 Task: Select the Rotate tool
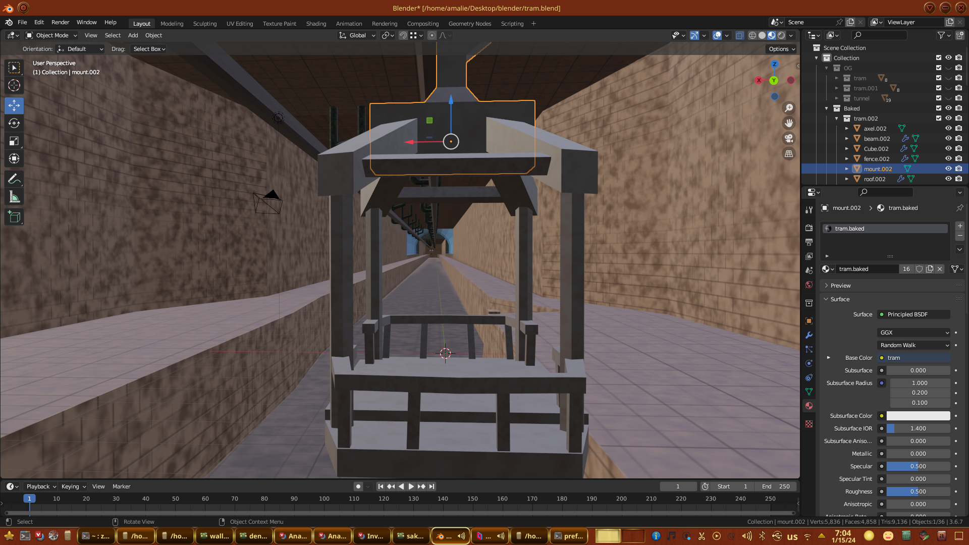14,123
